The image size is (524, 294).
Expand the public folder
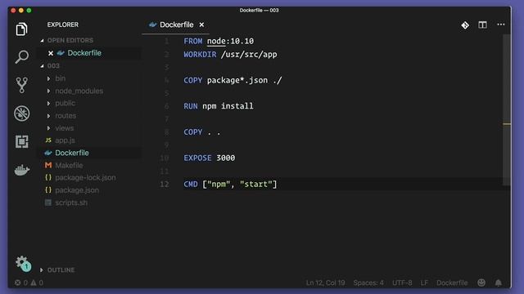pos(49,104)
